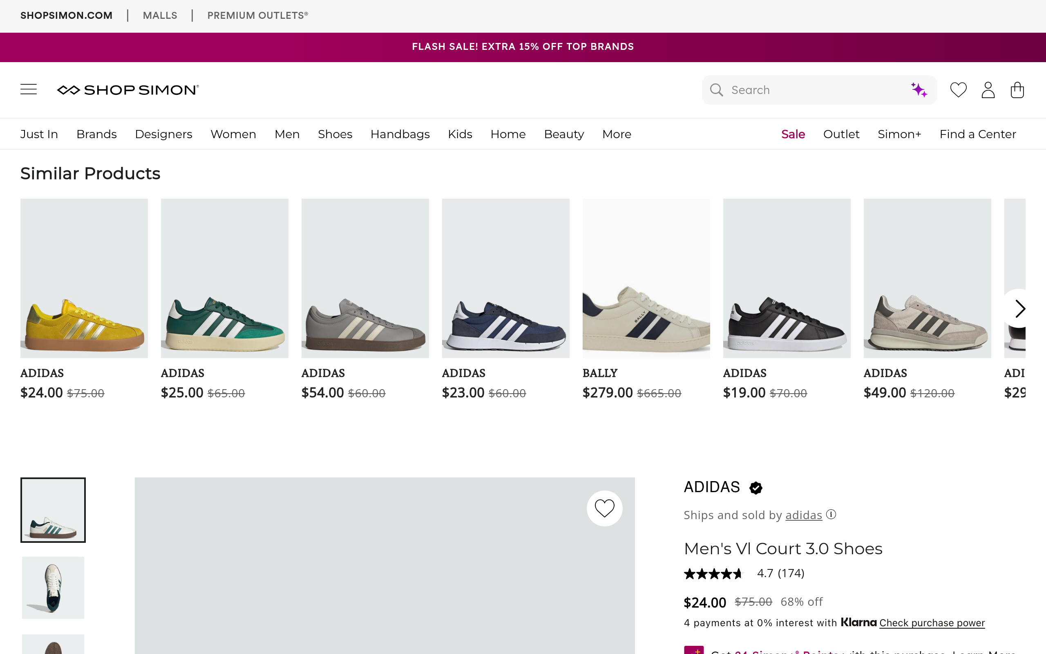Expand the More navigation menu

tap(616, 134)
